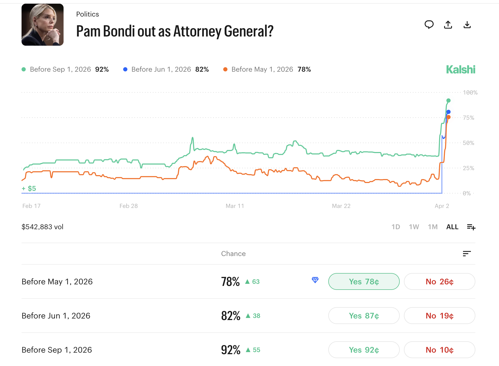Open the comments speech bubble icon
The image size is (499, 366).
click(429, 25)
